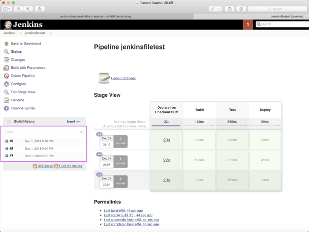Open the sidebar view dropdown in Preview

coord(6,9)
